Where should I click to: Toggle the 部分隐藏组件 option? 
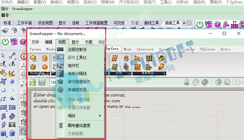(x=80, y=82)
